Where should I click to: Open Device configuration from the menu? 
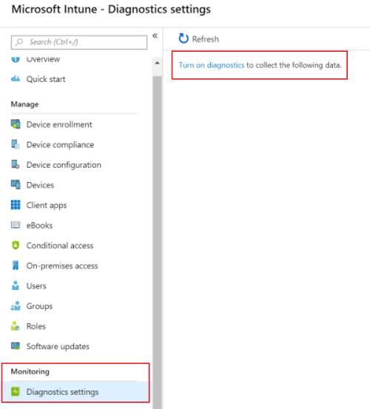click(x=64, y=165)
